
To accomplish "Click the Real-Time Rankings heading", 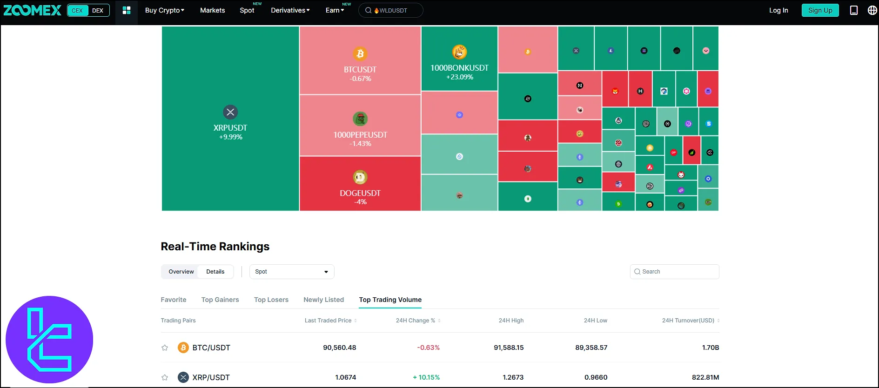I will point(215,247).
